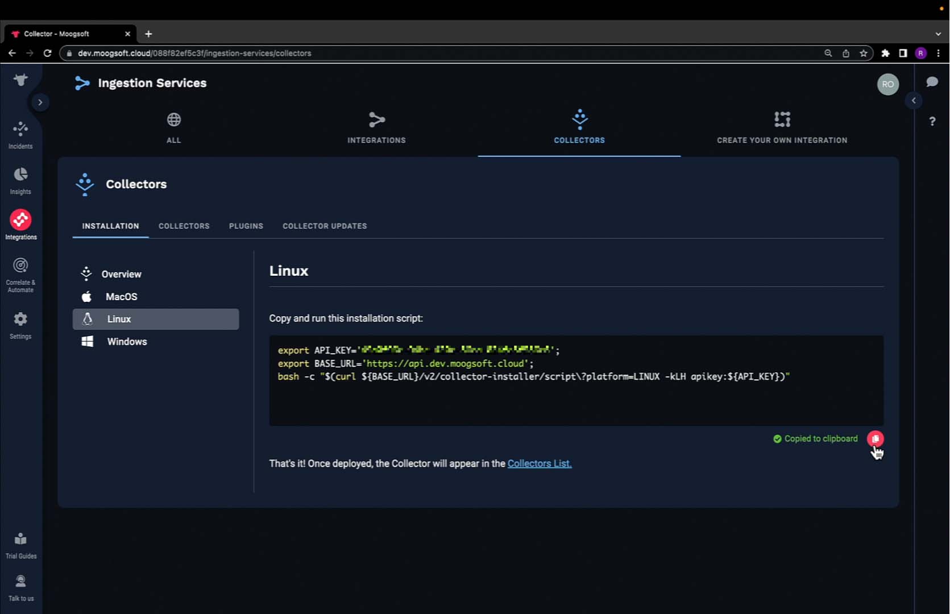Go forward in the browser
950x614 pixels.
[30, 53]
